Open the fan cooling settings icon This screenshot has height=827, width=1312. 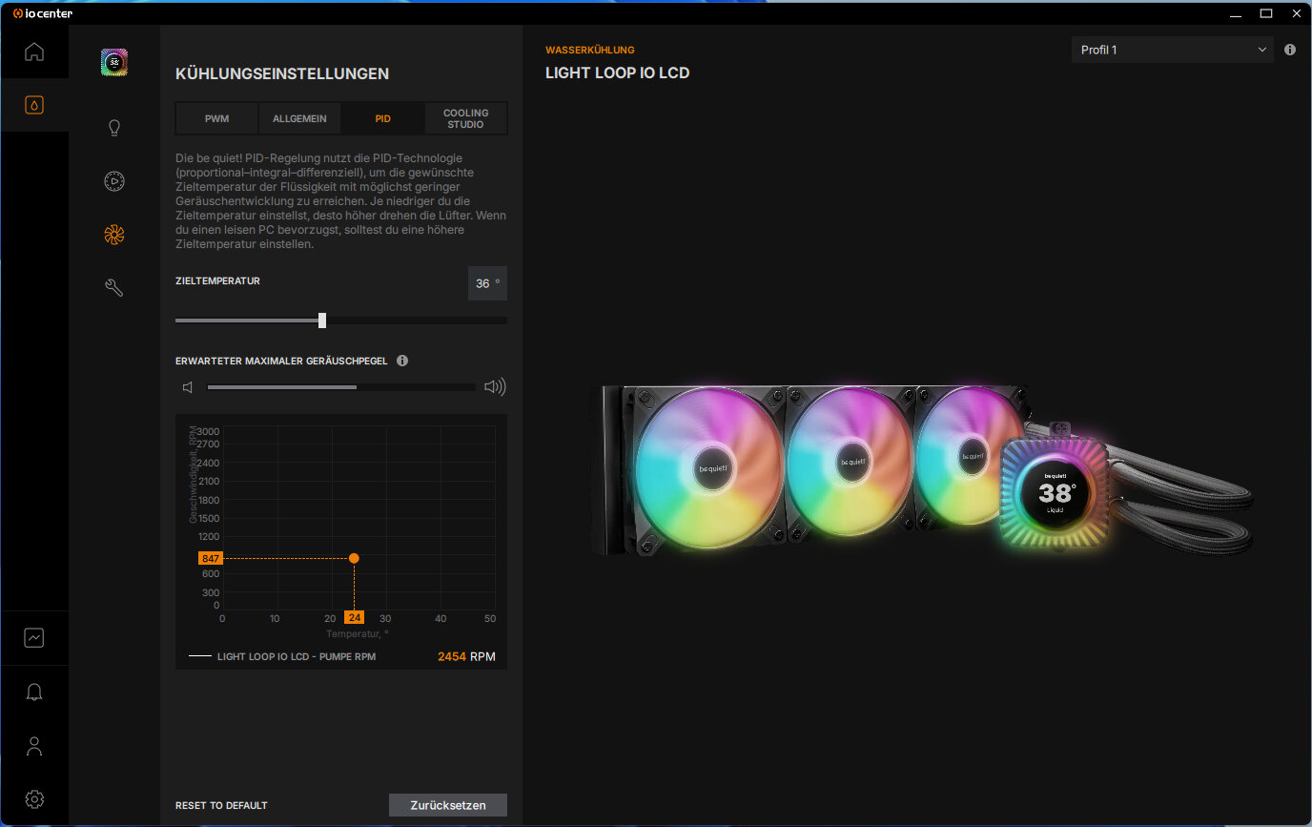coord(114,235)
